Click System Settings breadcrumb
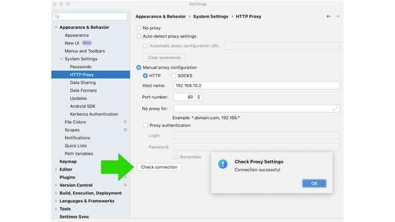Viewport: 395px width, 222px height. coord(210,17)
